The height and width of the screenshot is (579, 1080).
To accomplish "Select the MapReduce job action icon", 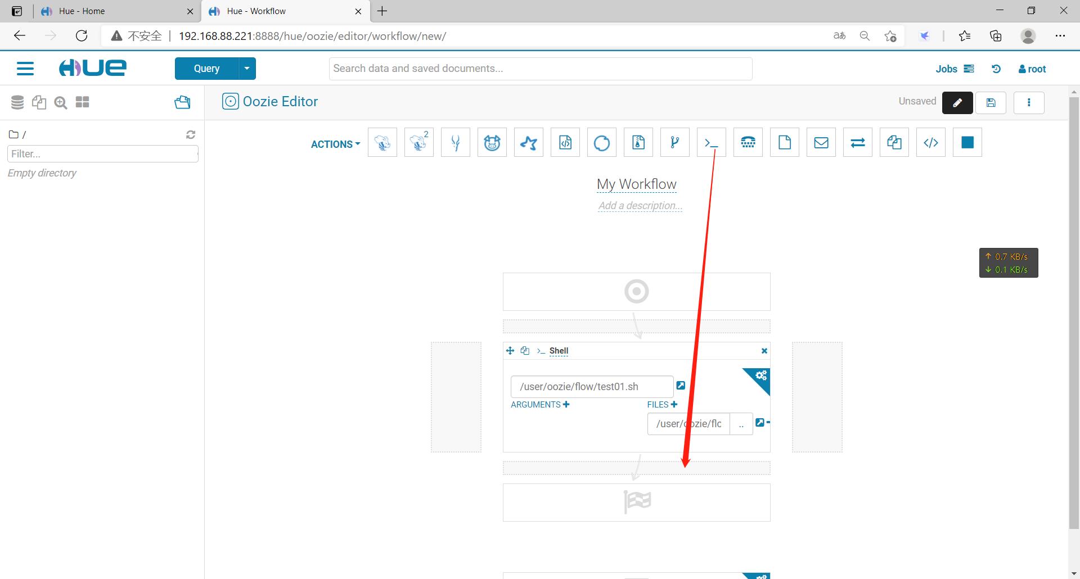I will (638, 143).
